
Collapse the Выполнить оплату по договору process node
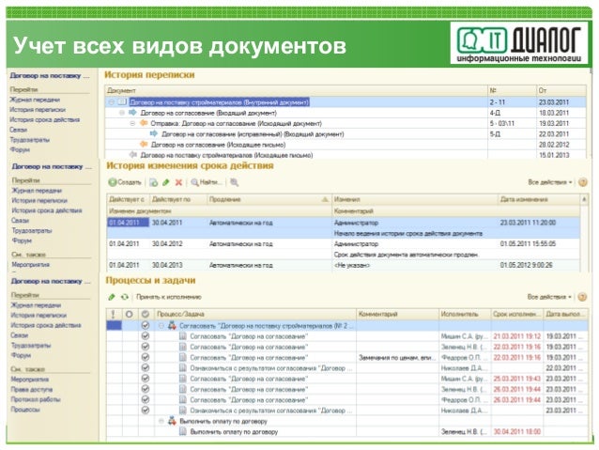[x=161, y=421]
